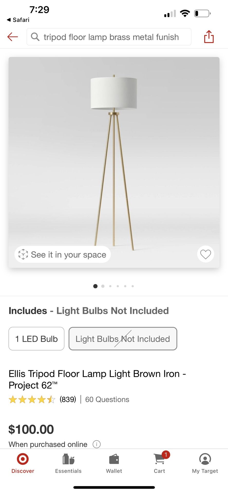The image size is (228, 493).
Task: Open the 60 Questions link
Action: pyautogui.click(x=107, y=400)
